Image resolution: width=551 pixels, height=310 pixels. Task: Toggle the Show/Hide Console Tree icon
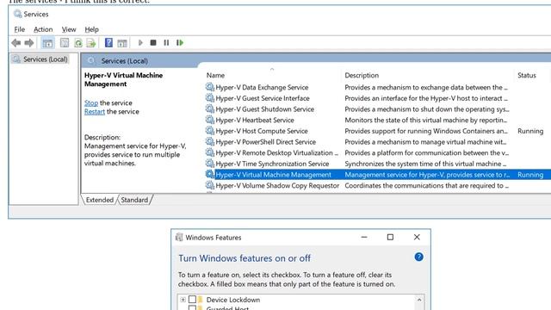(47, 43)
